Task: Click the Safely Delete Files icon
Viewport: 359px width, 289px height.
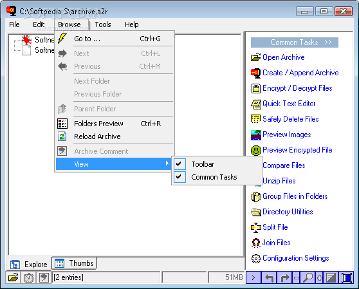Action: click(x=256, y=119)
